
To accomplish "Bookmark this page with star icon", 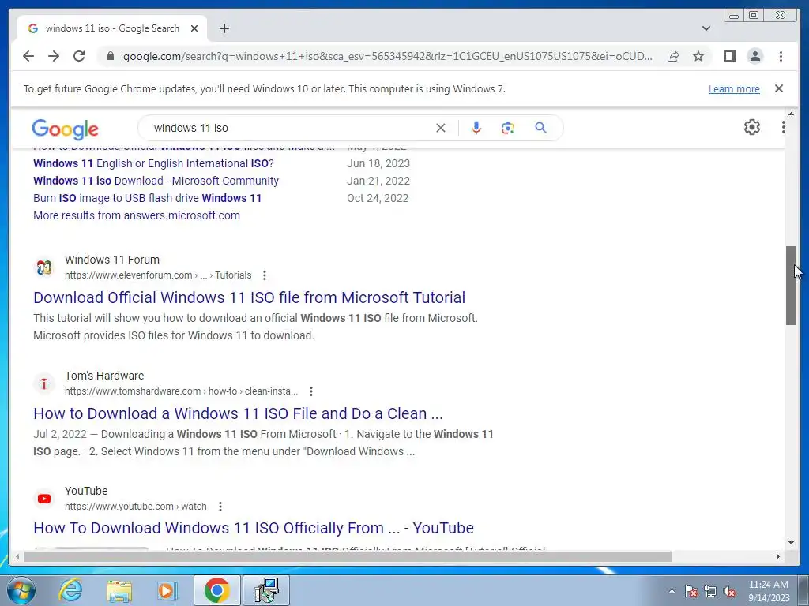I will point(698,56).
